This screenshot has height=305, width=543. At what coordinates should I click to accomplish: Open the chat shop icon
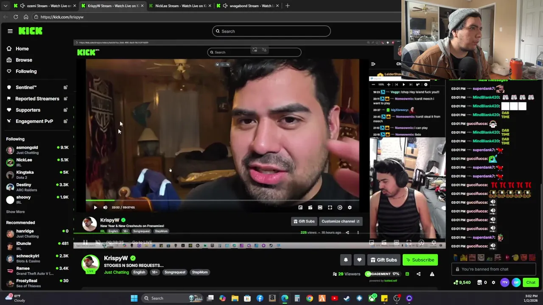point(480,283)
